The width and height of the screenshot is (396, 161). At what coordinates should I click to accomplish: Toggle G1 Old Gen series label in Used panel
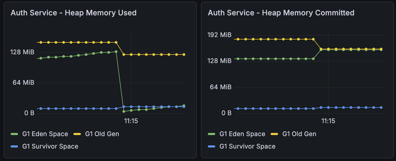(x=102, y=134)
